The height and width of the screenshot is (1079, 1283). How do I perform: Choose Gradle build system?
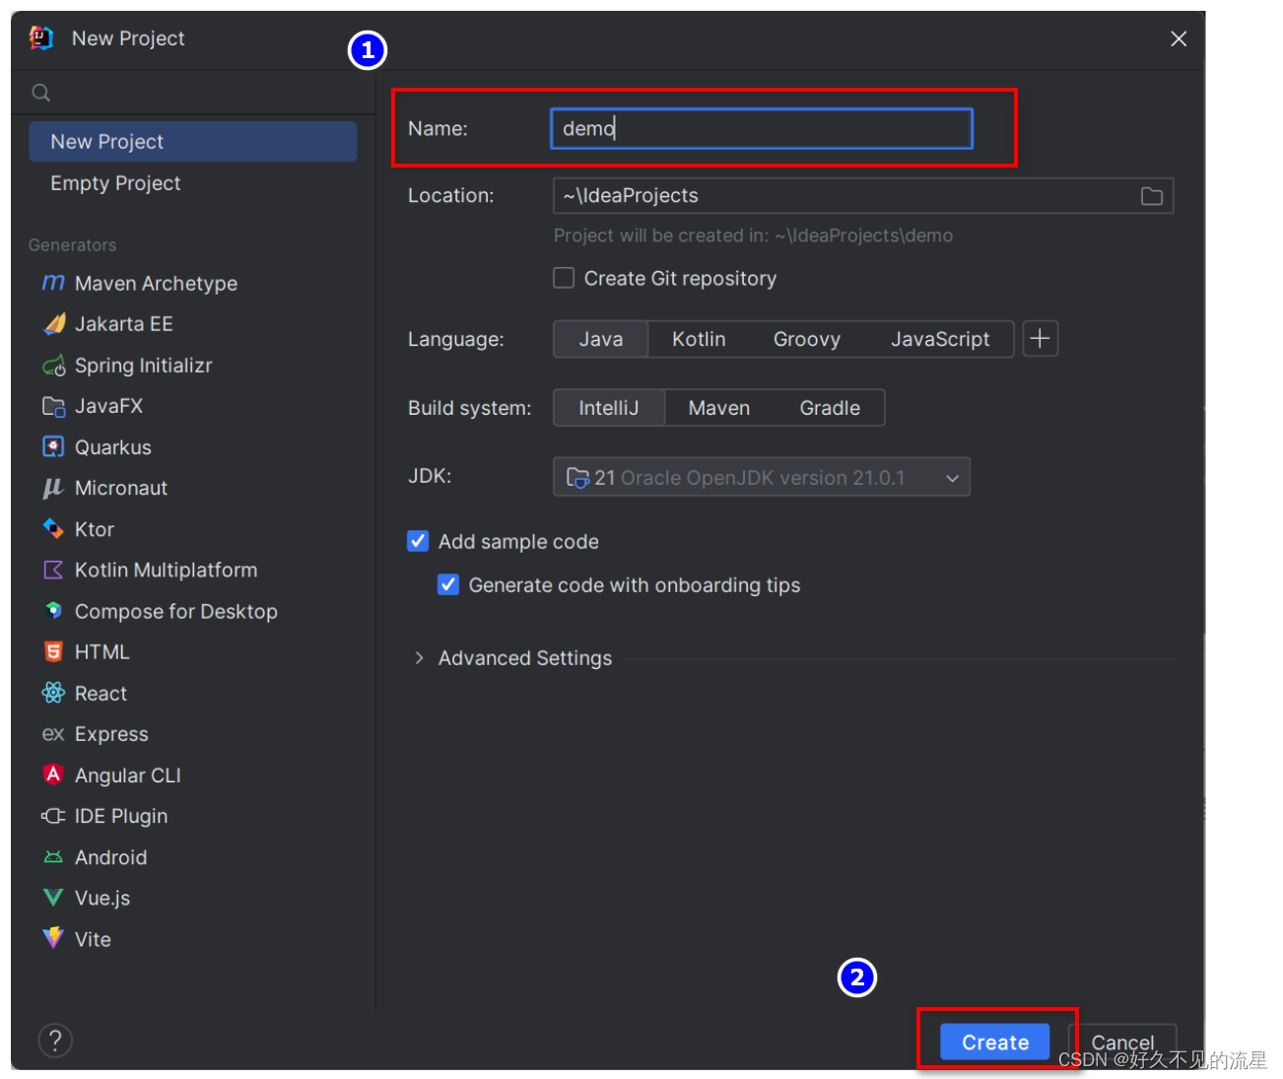[830, 408]
